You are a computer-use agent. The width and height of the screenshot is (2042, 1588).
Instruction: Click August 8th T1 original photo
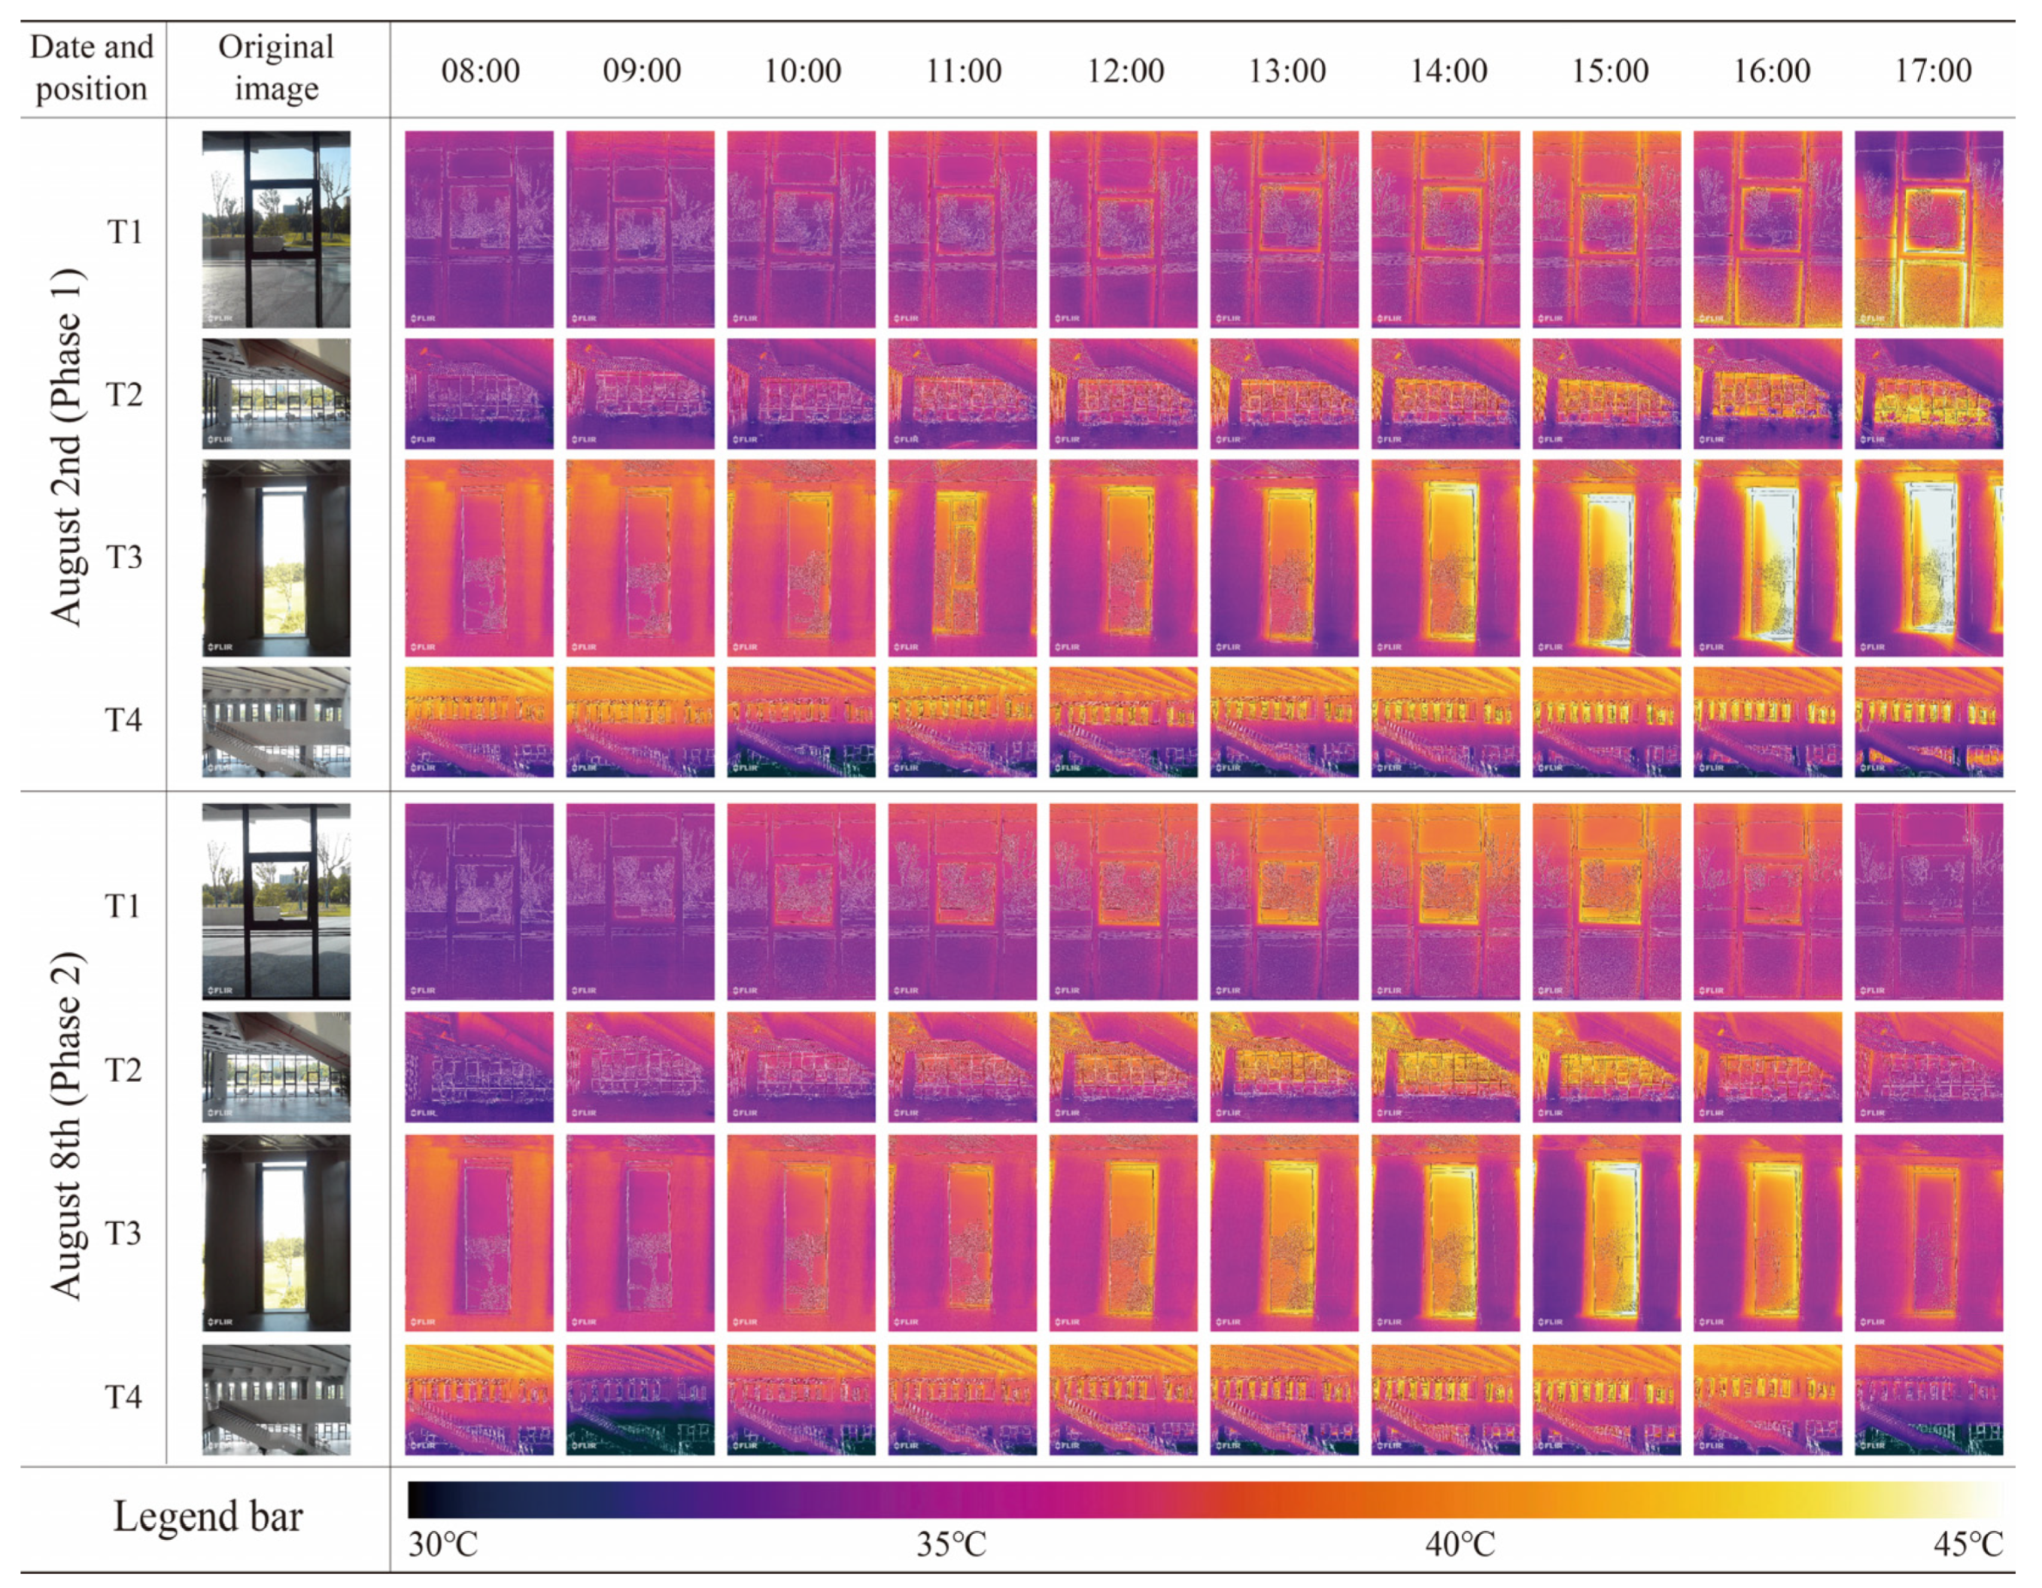276,901
